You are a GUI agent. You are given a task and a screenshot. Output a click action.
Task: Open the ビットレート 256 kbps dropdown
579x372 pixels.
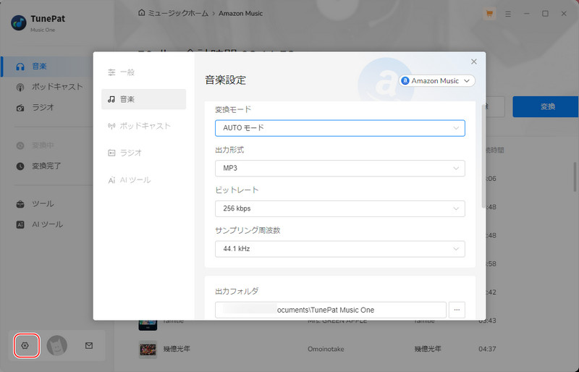click(339, 208)
